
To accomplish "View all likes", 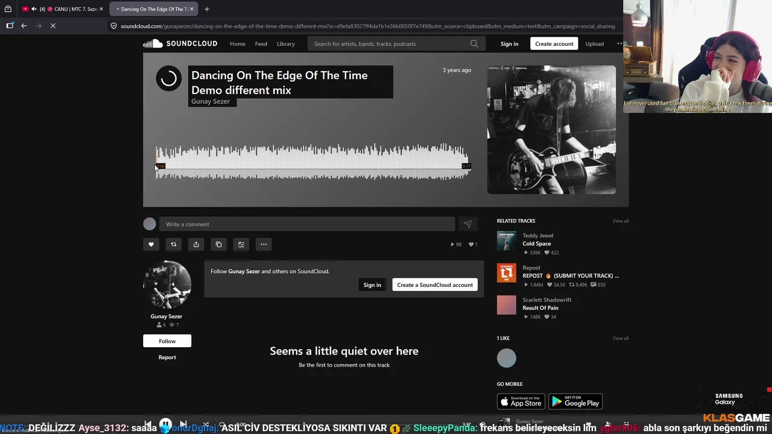I will (x=621, y=338).
